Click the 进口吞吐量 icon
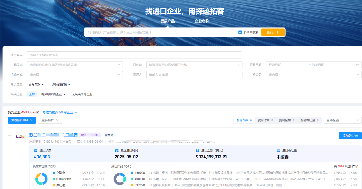 tap(278, 150)
